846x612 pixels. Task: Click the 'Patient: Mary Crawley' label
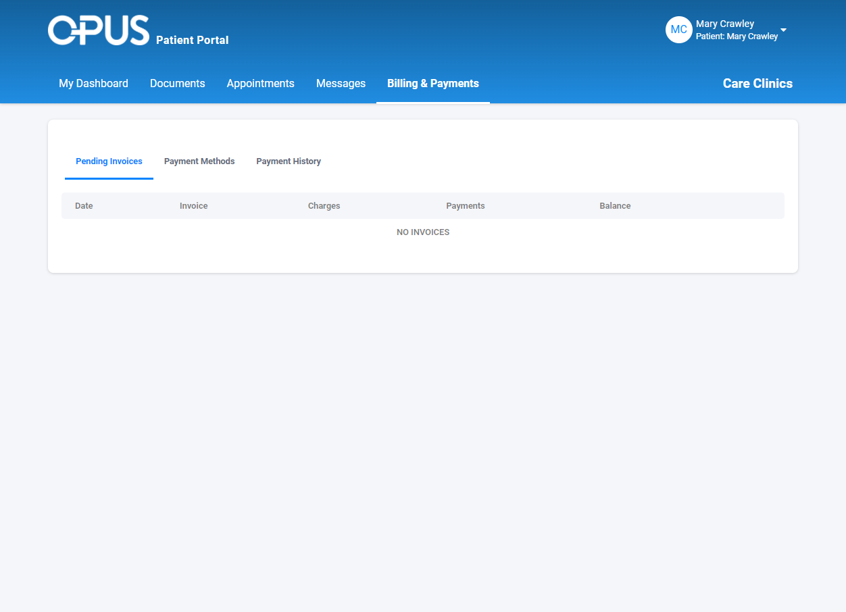pos(737,36)
